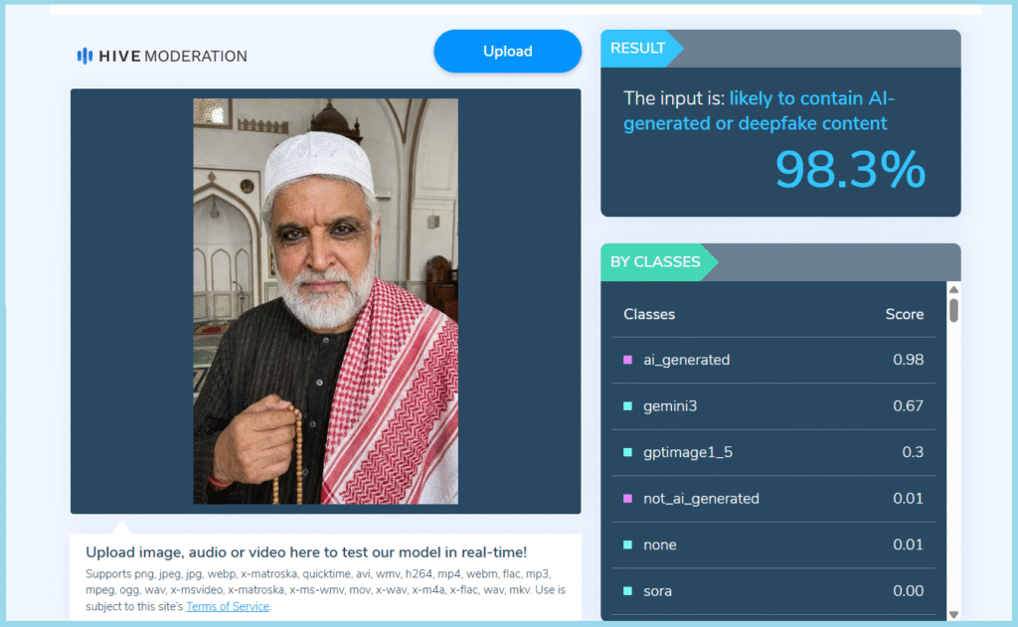Click the ai_generated purple color marker
Viewport: 1018px width, 627px height.
pyautogui.click(x=627, y=360)
